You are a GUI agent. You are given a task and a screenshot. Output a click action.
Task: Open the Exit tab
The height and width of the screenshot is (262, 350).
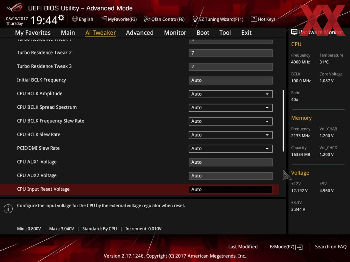[246, 33]
